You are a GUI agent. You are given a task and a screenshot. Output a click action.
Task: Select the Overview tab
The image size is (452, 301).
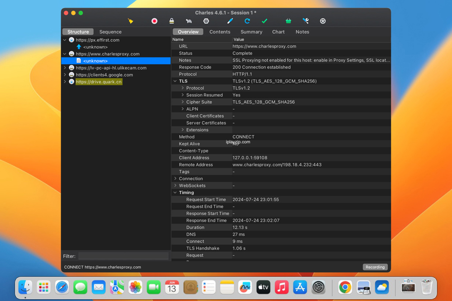tap(188, 32)
